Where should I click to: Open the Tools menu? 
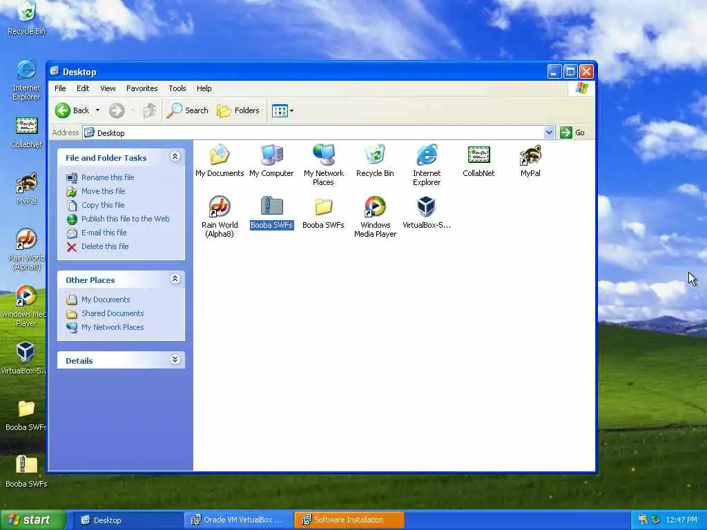(x=177, y=88)
